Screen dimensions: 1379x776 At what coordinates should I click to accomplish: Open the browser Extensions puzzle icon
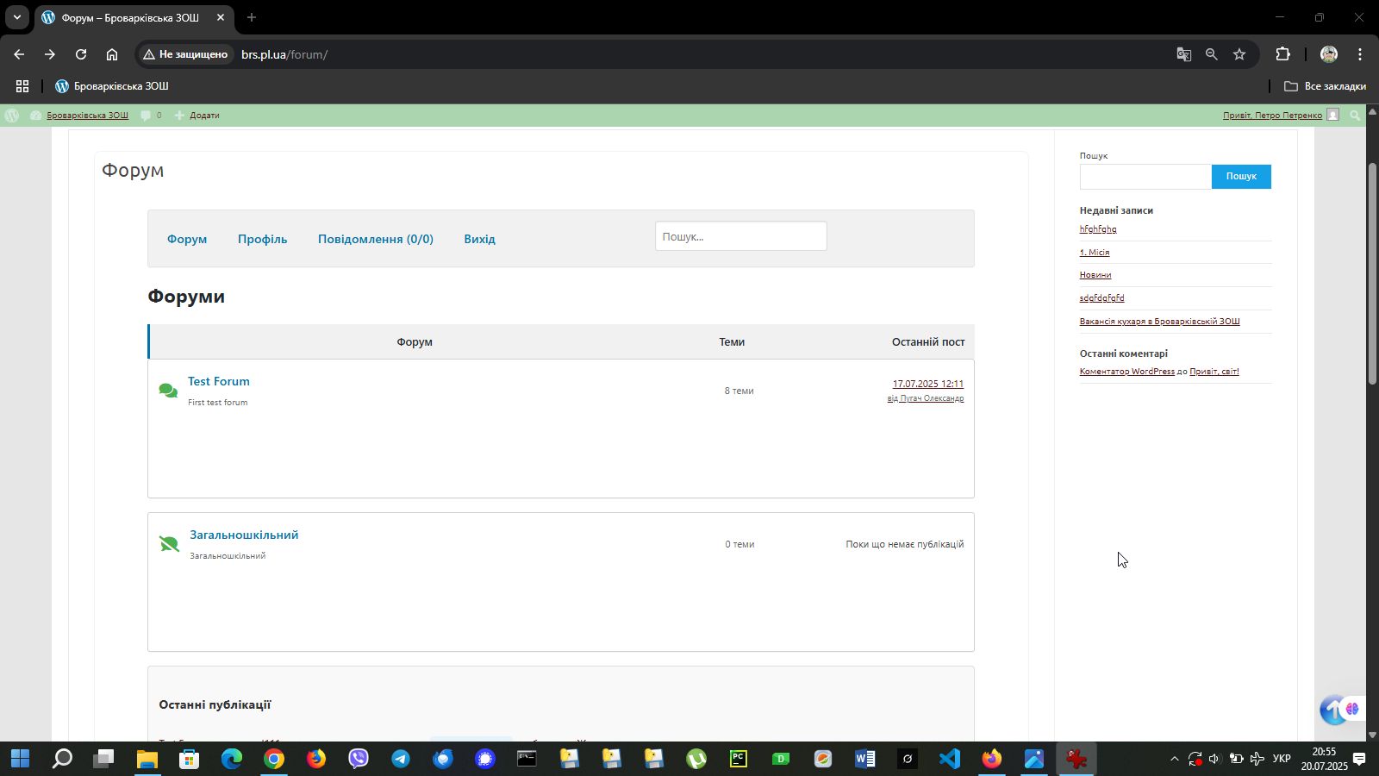(x=1282, y=54)
